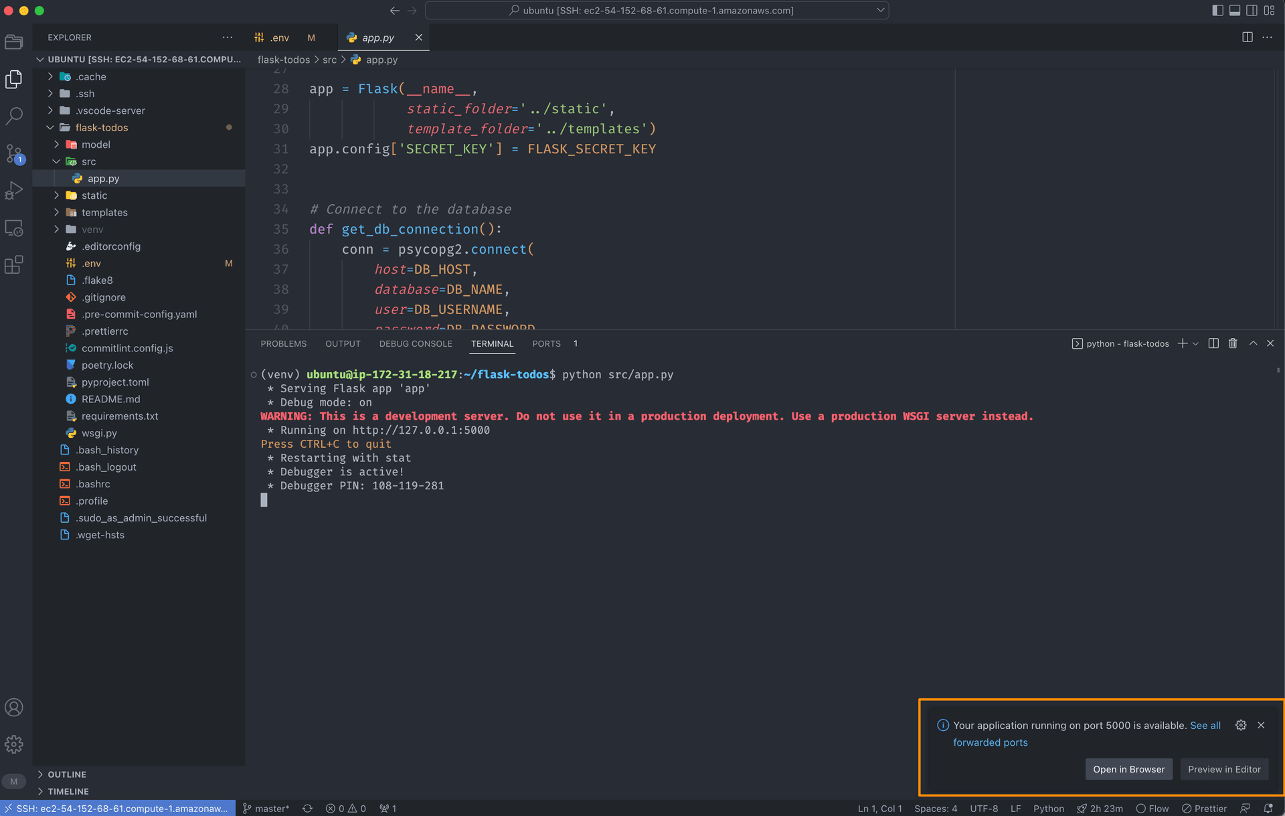Open the wsgi.py file
1285x816 pixels.
[99, 433]
